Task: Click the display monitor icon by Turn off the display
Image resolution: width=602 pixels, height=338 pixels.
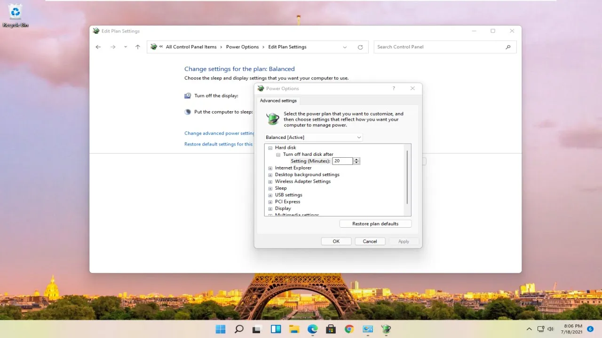Action: click(188, 96)
